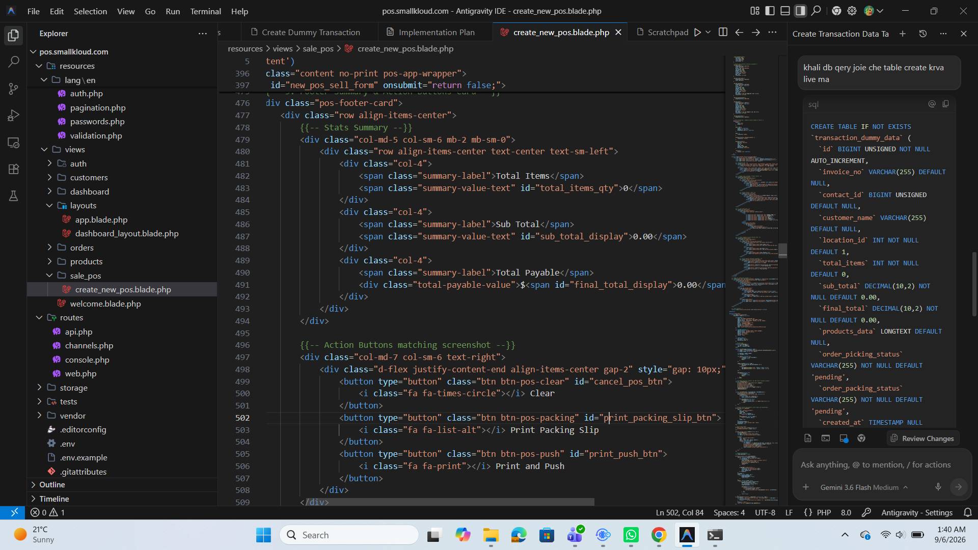Click the split editor icon

click(723, 32)
